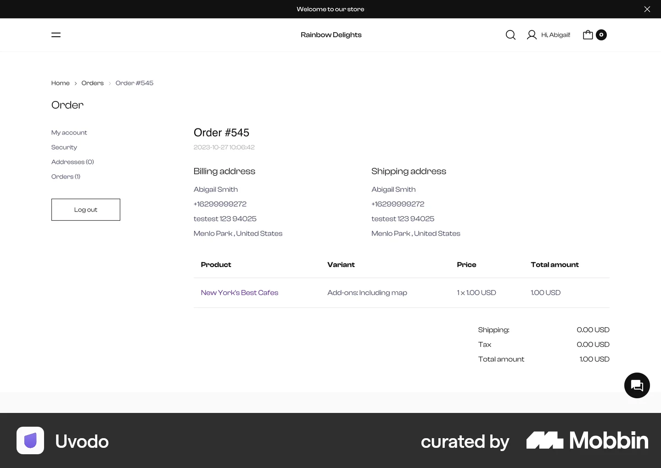Dismiss the welcome announcement bar
The height and width of the screenshot is (468, 661).
647,9
